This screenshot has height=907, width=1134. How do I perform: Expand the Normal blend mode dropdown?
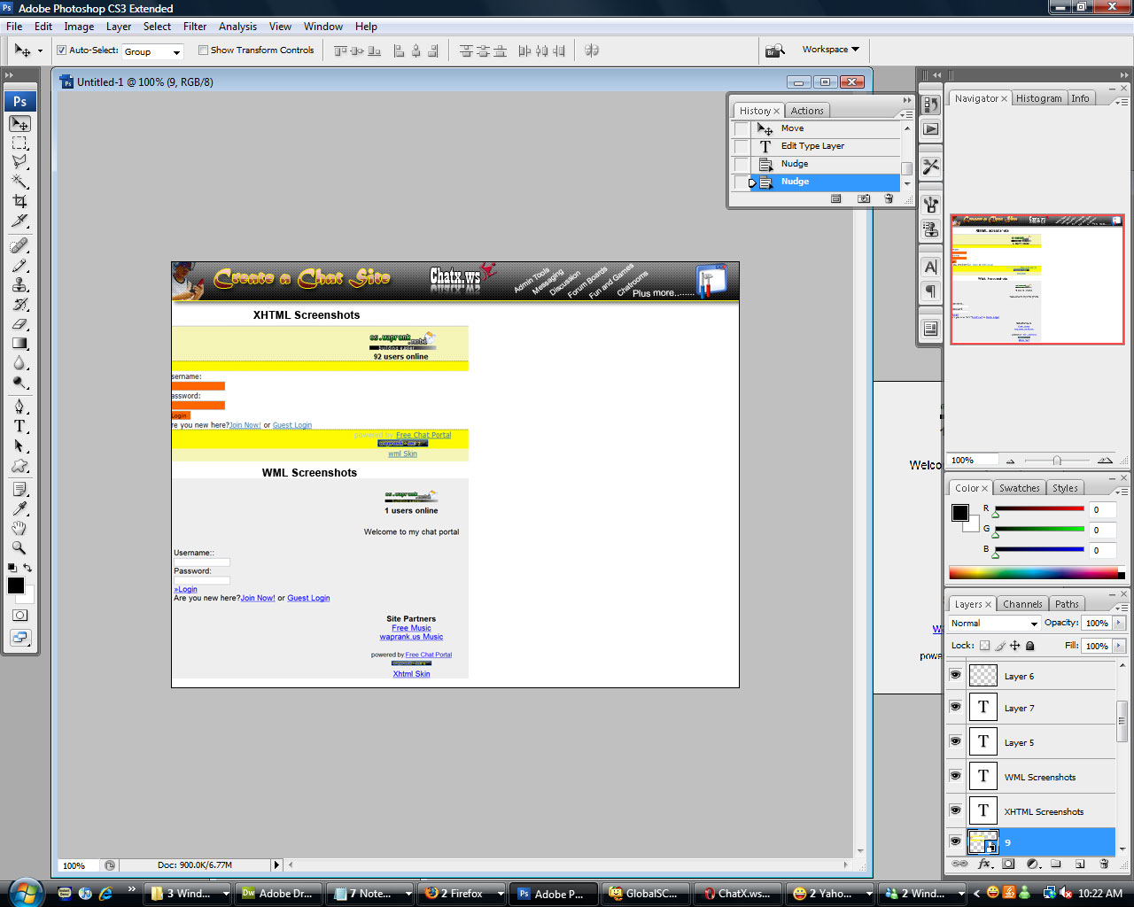(x=994, y=624)
